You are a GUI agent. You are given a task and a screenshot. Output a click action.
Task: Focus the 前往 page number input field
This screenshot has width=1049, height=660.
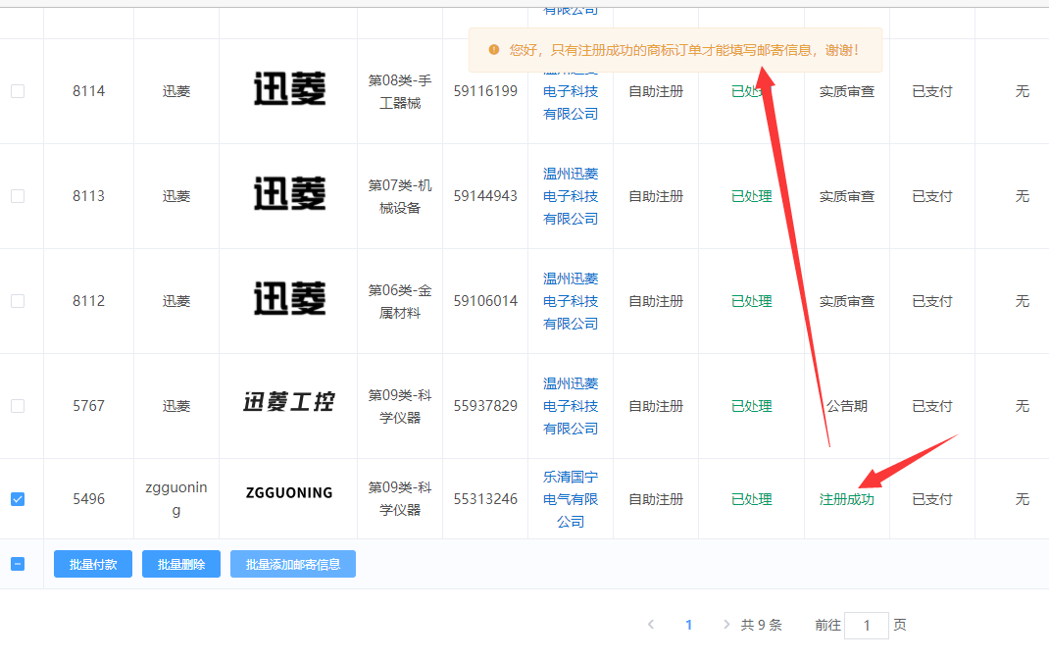866,626
